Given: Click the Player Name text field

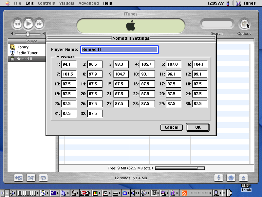Looking at the screenshot, I should [120, 50].
